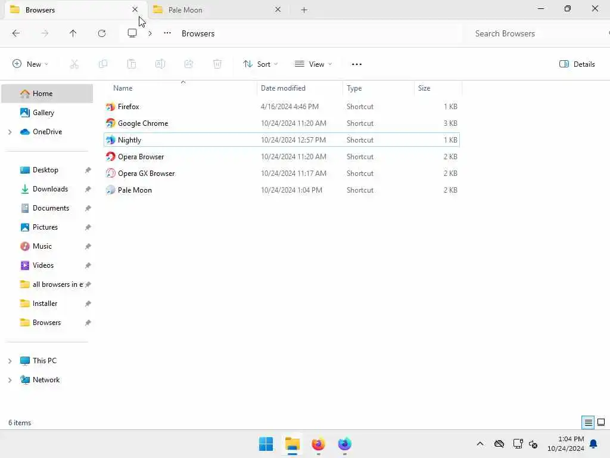
Task: Go up one folder level
Action: [73, 33]
